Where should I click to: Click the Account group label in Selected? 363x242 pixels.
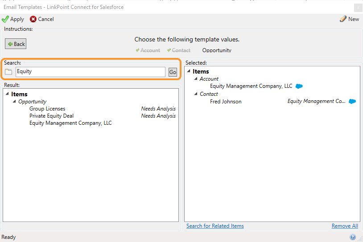point(209,79)
